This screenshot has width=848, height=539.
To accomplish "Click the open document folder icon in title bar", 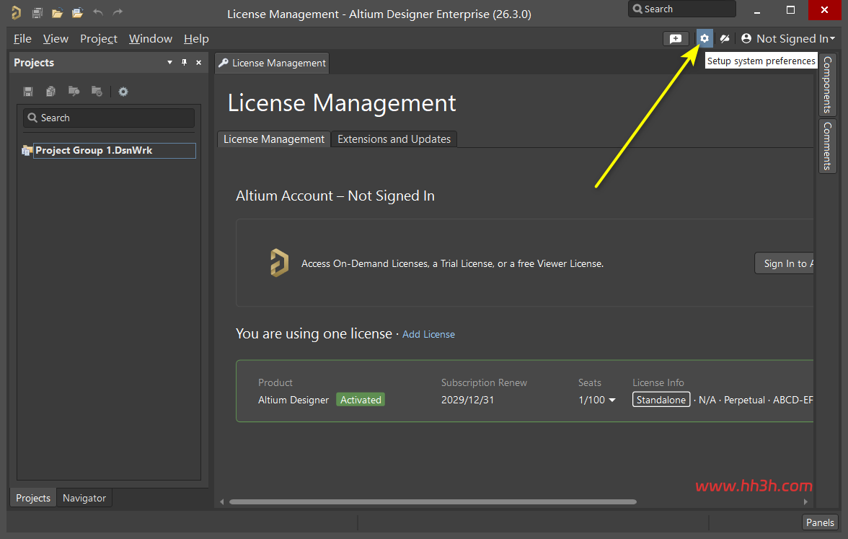I will [58, 12].
